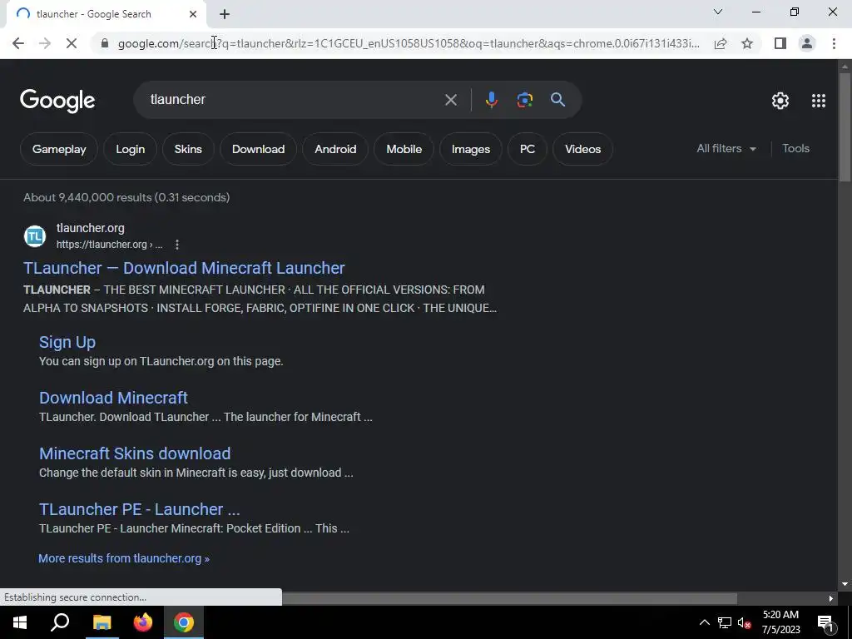The width and height of the screenshot is (852, 639).
Task: Open File Explorer from taskbar
Action: (102, 622)
